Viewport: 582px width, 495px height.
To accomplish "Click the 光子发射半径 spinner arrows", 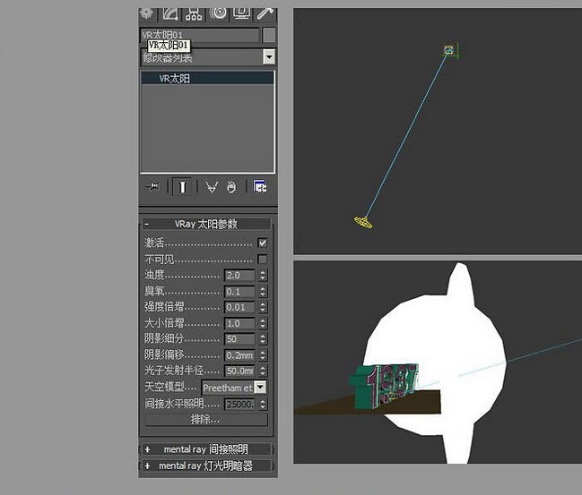I will [263, 371].
